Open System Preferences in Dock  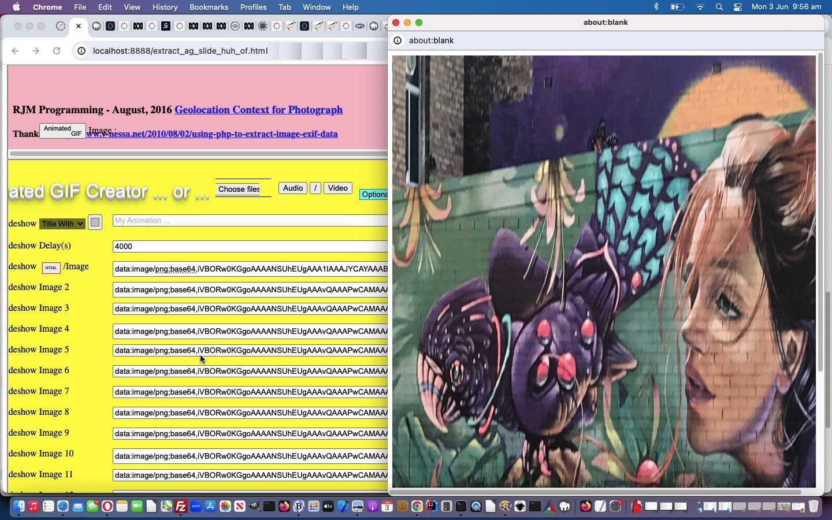pyautogui.click(x=616, y=507)
